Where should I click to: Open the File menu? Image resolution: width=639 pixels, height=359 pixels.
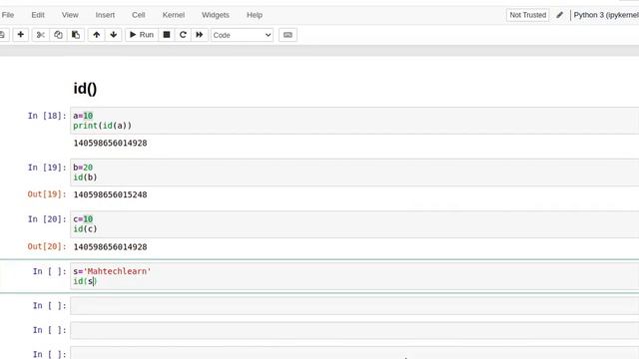(8, 15)
